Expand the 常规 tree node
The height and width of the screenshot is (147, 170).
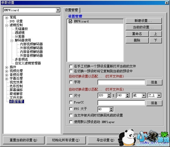pos(7,18)
